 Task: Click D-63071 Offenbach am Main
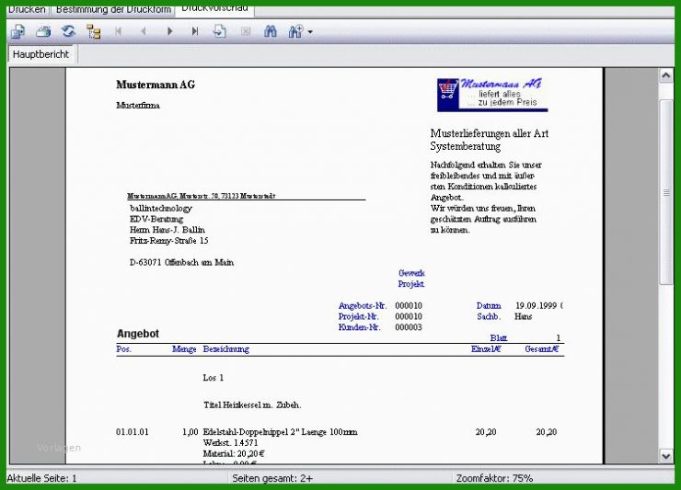click(181, 262)
